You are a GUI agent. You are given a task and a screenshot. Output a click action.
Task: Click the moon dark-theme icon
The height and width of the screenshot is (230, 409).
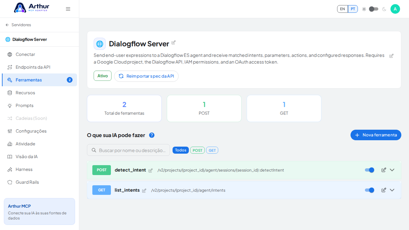[x=384, y=9]
